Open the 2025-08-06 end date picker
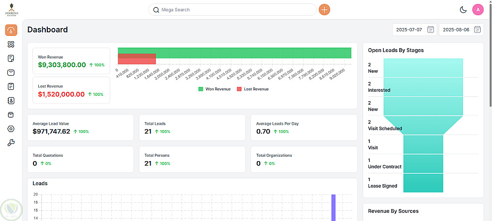The height and width of the screenshot is (221, 492). (x=461, y=30)
